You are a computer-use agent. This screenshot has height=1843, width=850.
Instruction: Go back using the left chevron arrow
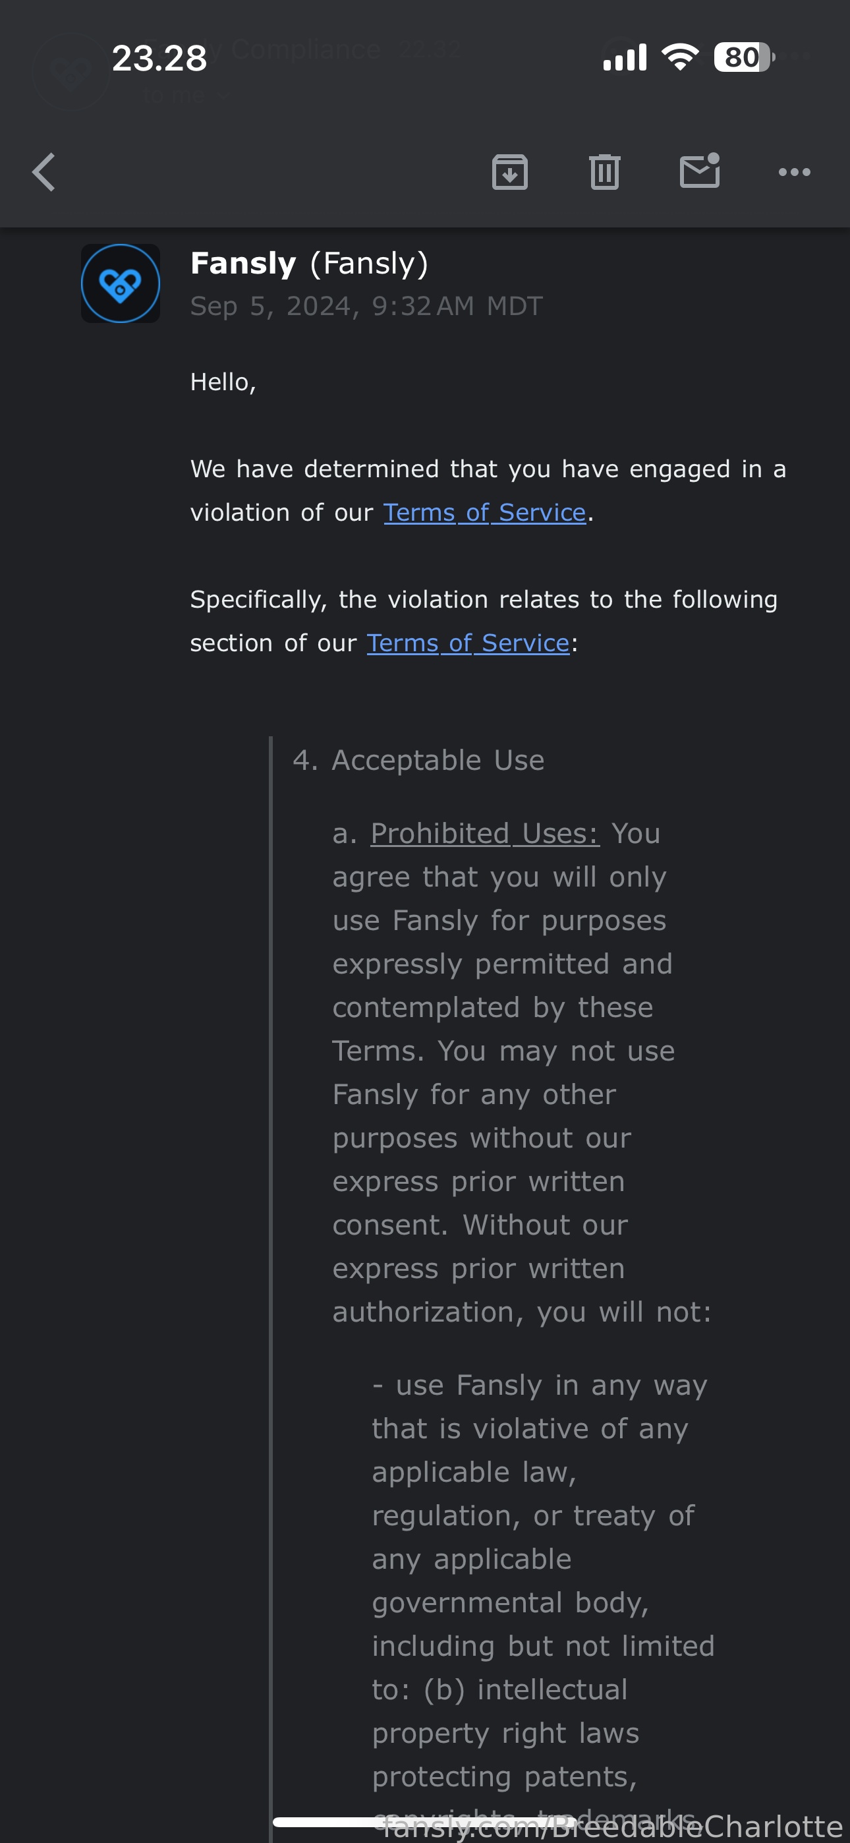tap(43, 173)
